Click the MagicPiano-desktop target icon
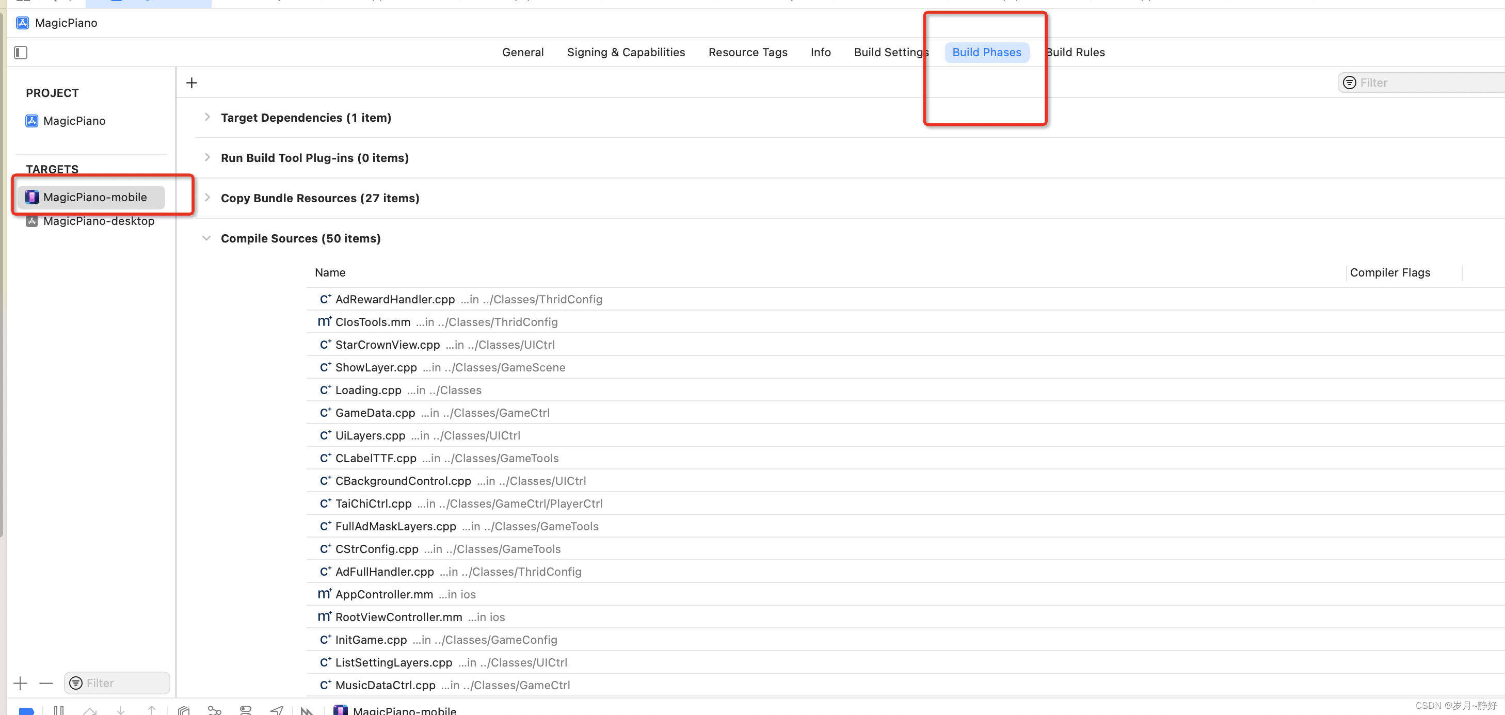Viewport: 1505px width, 715px height. click(32, 221)
